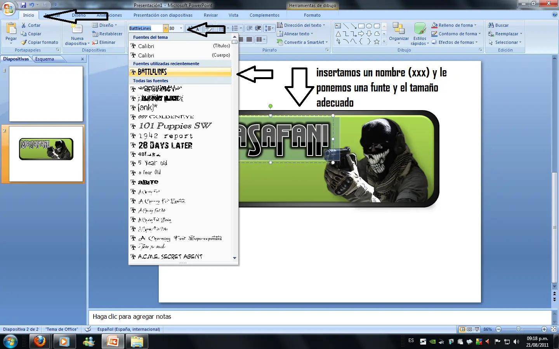Reset the slide with Restablecer
This screenshot has width=559, height=349.
click(107, 34)
